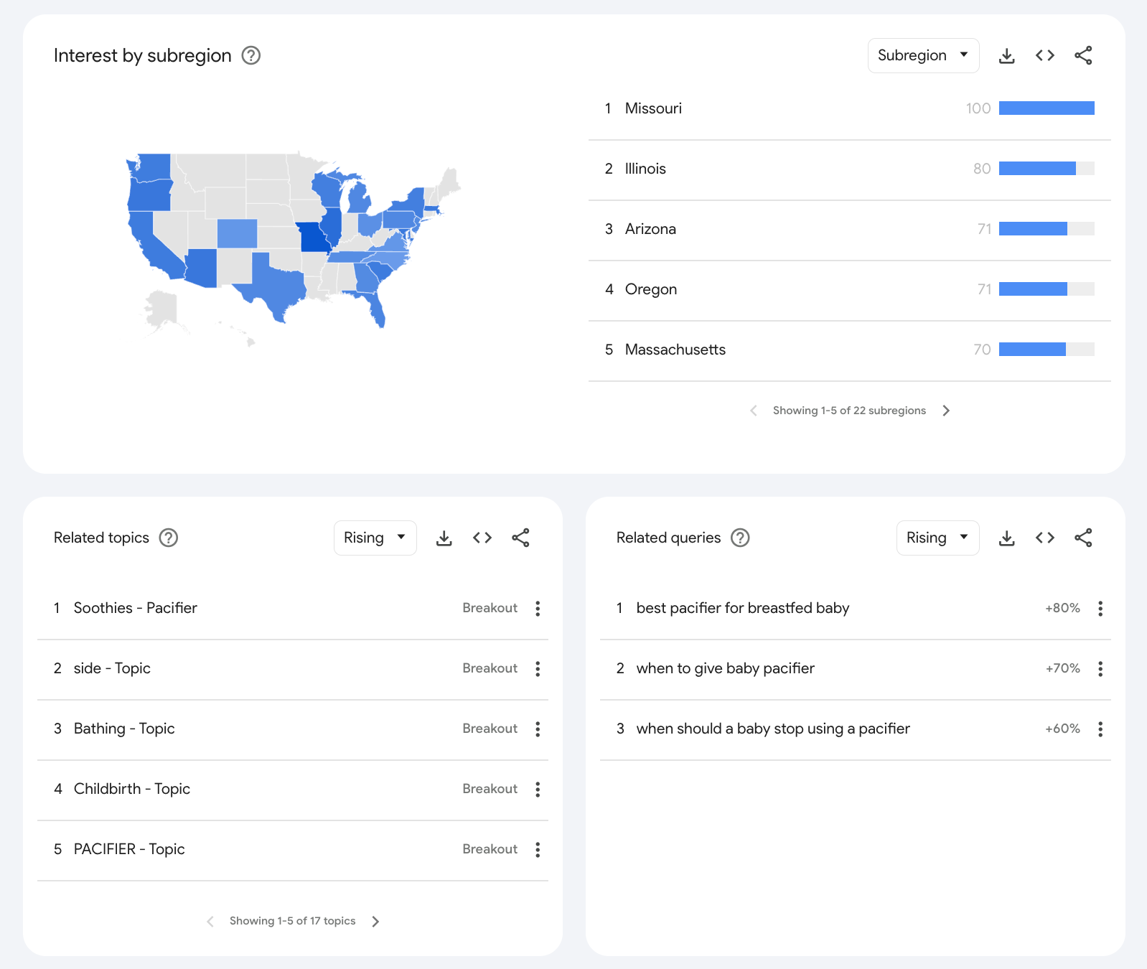The width and height of the screenshot is (1147, 969).
Task: Click the Illinois interest bar
Action: (x=1047, y=169)
